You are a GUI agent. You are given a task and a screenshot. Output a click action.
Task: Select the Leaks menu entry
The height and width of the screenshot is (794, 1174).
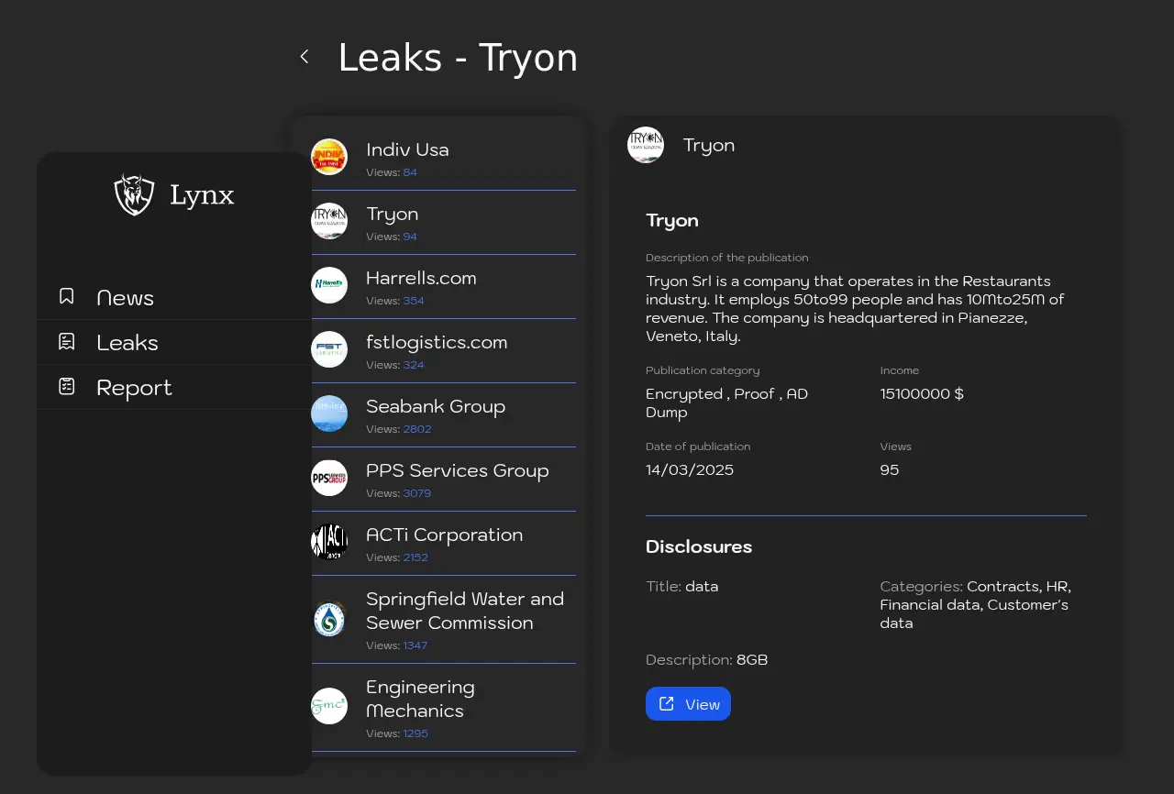pyautogui.click(x=127, y=343)
